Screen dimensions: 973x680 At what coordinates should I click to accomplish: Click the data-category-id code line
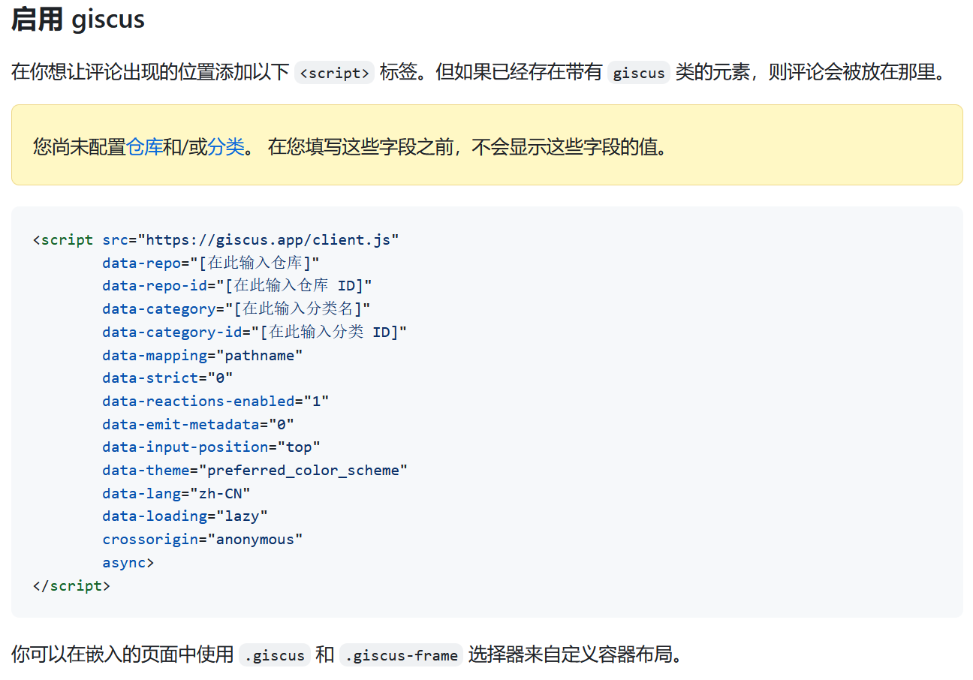point(255,332)
